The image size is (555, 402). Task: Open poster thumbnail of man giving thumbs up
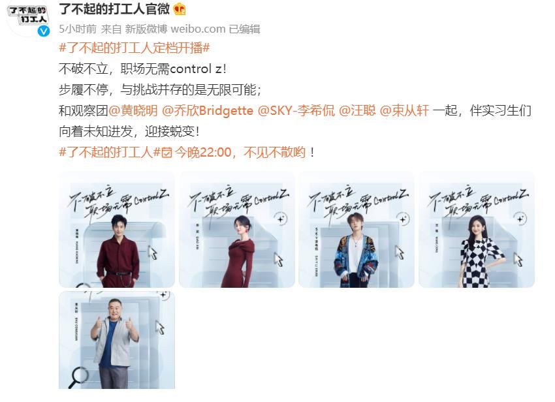click(117, 340)
